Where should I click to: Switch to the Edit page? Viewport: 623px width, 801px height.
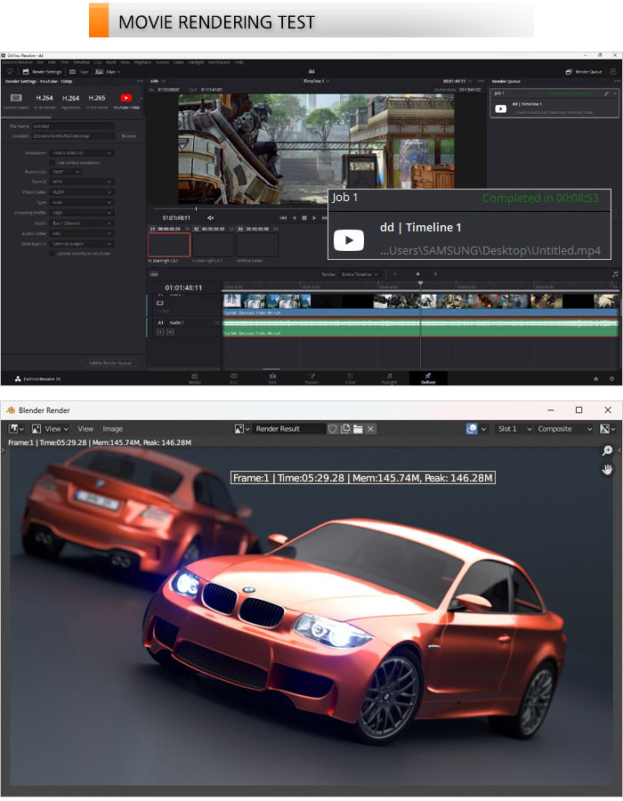(x=272, y=378)
